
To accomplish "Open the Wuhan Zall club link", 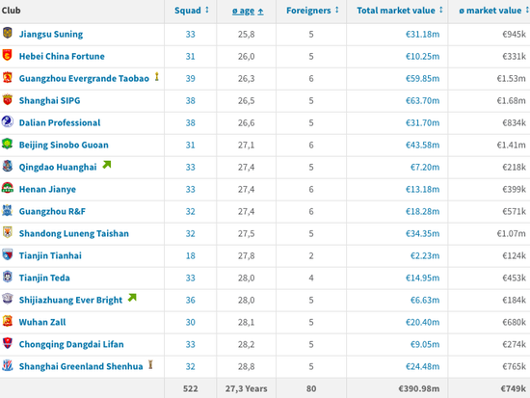I will pyautogui.click(x=42, y=322).
